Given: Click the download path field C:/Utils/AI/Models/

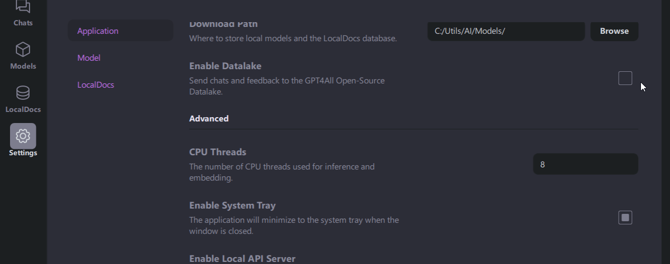Looking at the screenshot, I should click(x=505, y=31).
